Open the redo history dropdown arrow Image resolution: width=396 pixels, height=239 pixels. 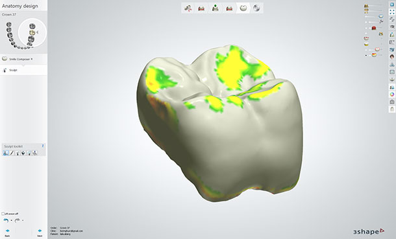pyautogui.click(x=23, y=220)
